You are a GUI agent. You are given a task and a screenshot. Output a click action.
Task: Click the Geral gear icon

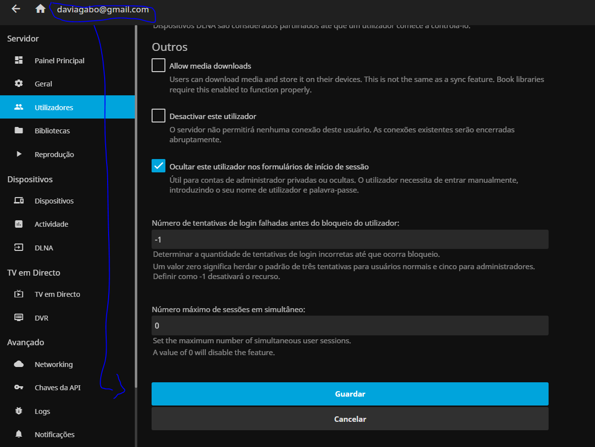pyautogui.click(x=19, y=83)
